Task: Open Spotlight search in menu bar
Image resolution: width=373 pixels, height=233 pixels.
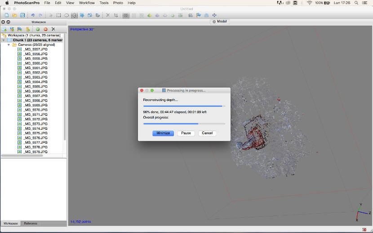Action: [x=356, y=3]
